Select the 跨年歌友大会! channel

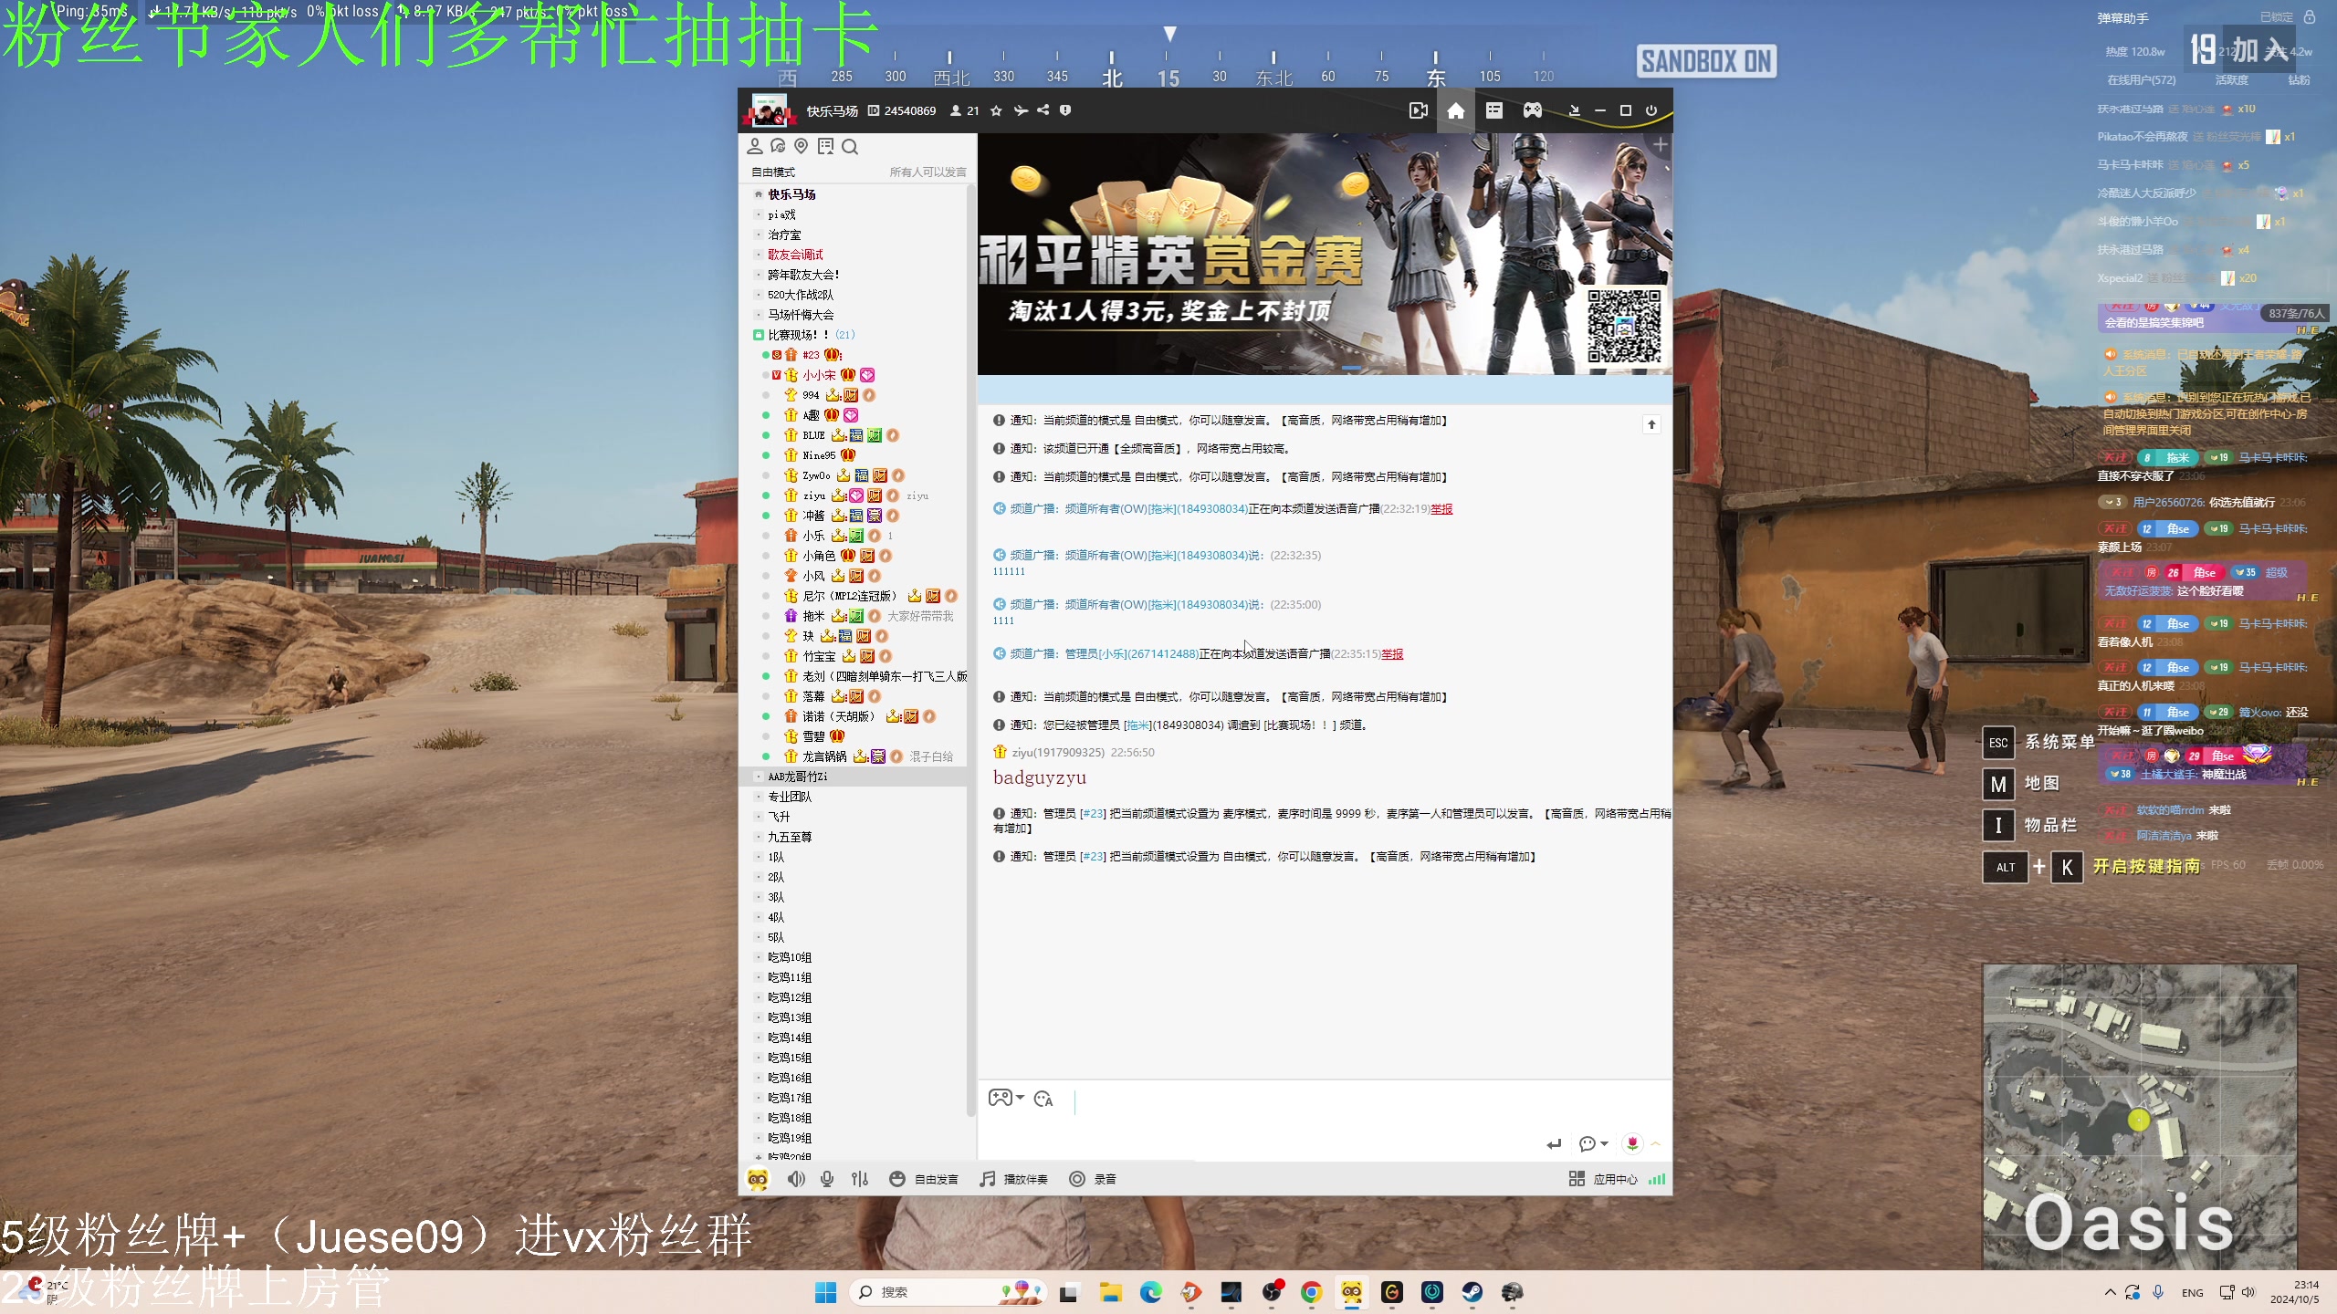802,275
